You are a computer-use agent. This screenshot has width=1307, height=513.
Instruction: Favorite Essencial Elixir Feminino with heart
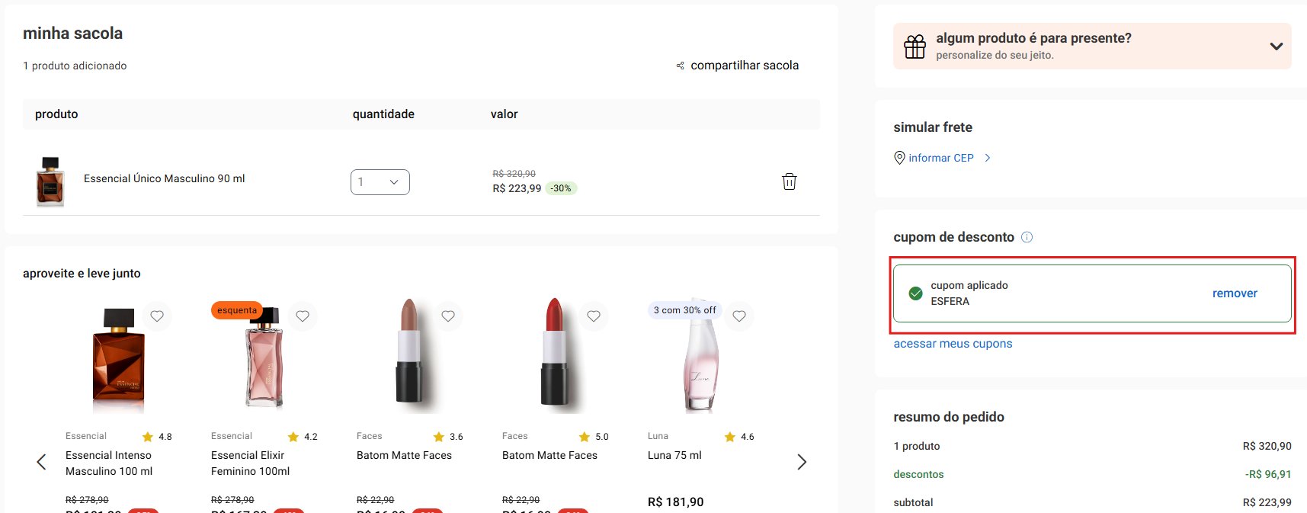tap(303, 316)
